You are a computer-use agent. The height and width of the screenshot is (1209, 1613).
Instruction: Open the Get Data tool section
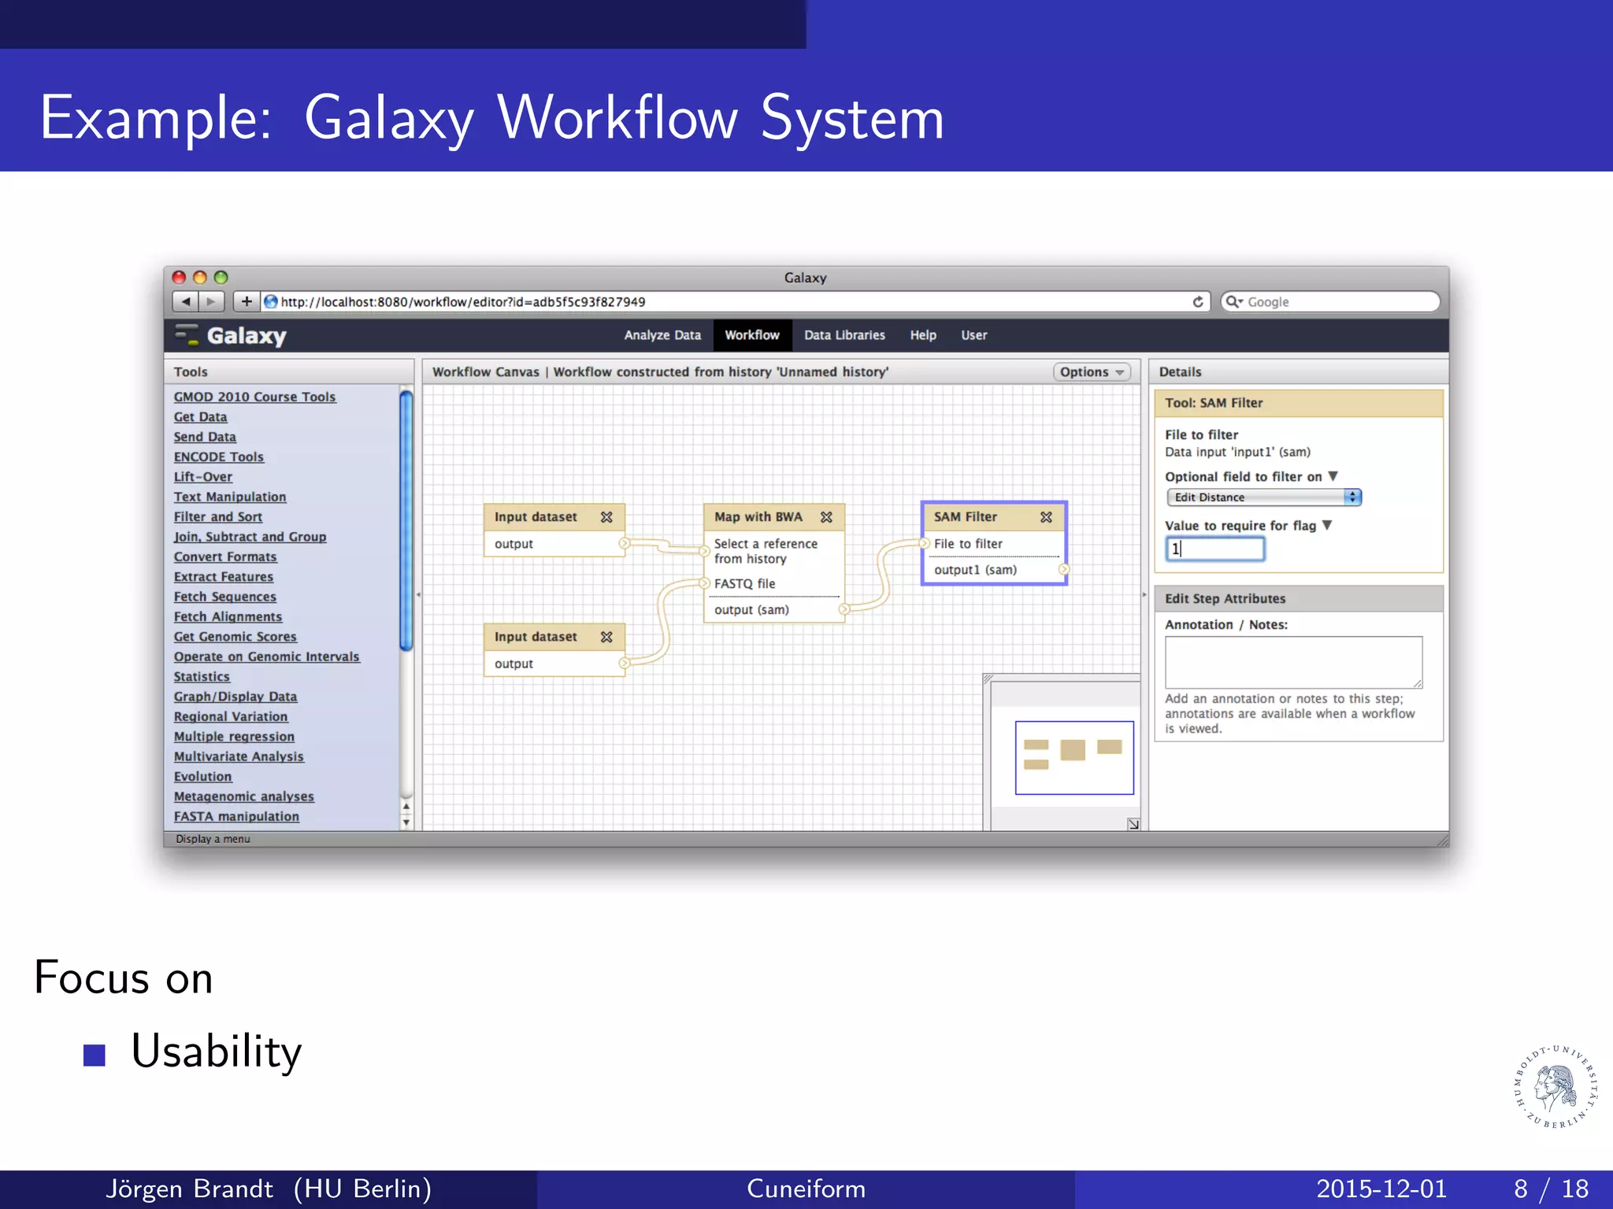tap(200, 417)
